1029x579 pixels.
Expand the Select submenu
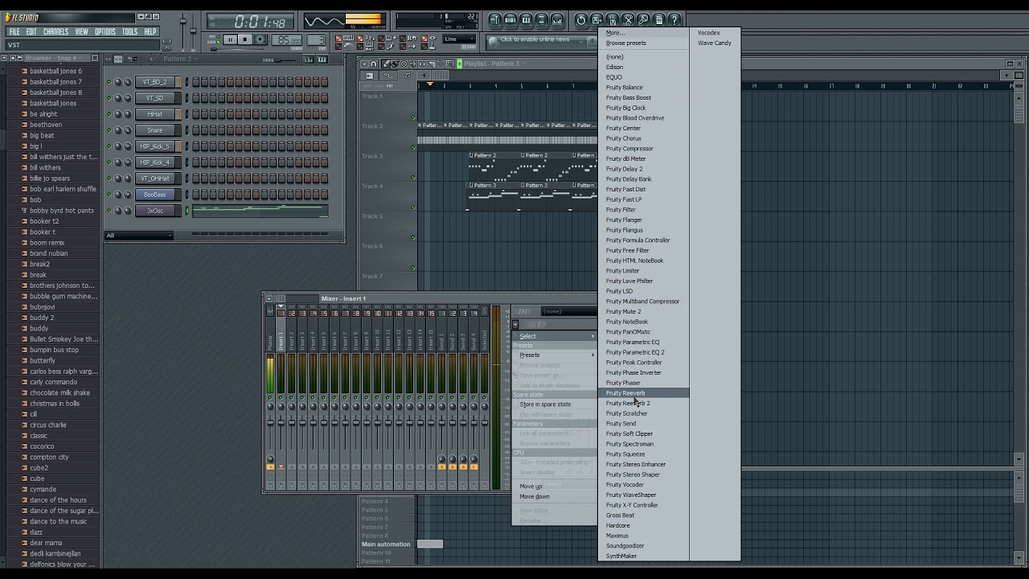tap(554, 336)
